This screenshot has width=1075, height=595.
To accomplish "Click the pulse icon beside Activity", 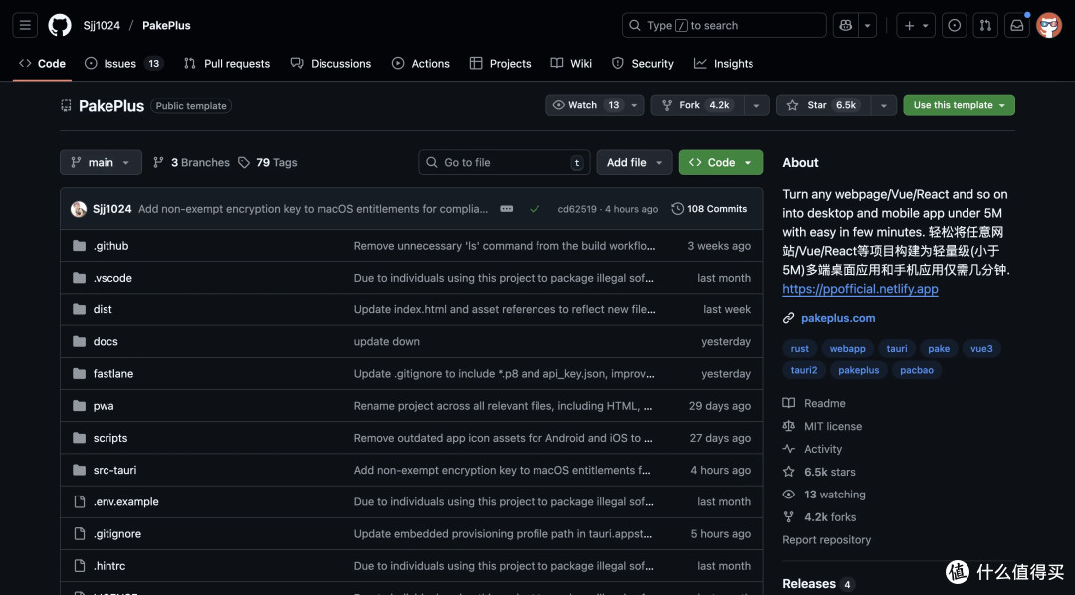I will tap(789, 449).
